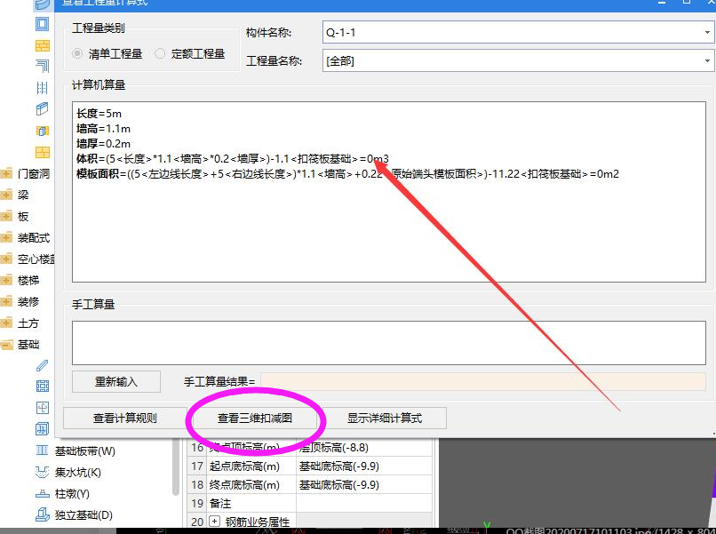Expand the 装配式 folder
716x534 pixels.
pyautogui.click(x=6, y=237)
